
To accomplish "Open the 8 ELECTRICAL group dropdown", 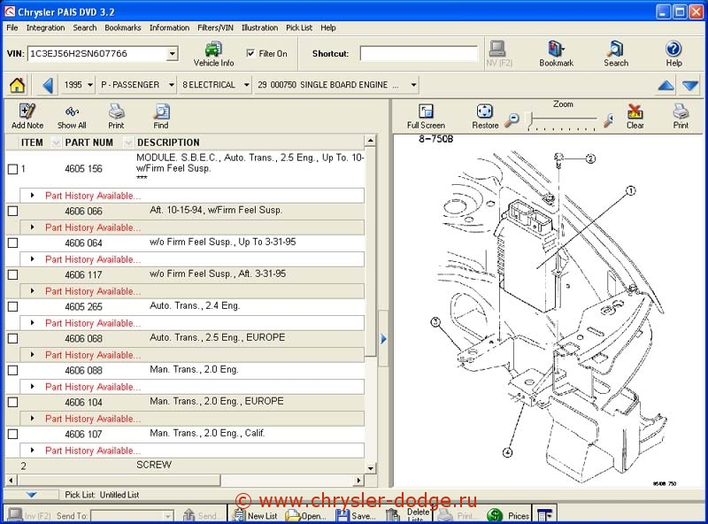I will point(246,85).
